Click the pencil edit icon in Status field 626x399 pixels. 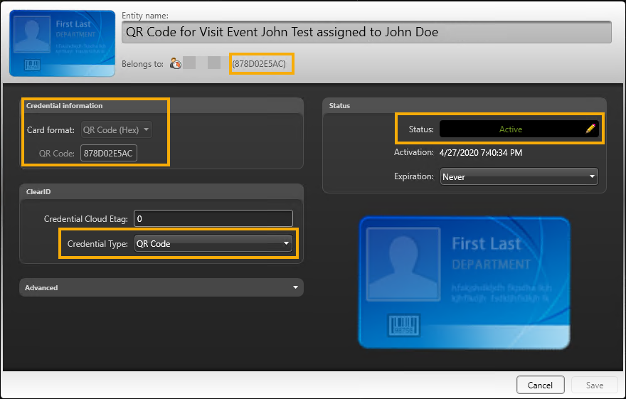(590, 129)
